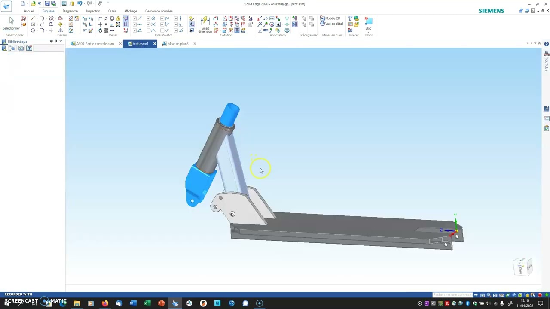Screen dimensions: 550x309
Task: Switch to A200-Partie centrale.asm document tab
Action: coord(95,44)
